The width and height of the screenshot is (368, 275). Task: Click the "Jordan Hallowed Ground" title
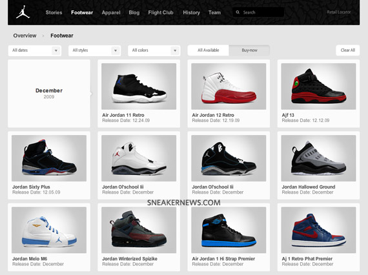309,187
